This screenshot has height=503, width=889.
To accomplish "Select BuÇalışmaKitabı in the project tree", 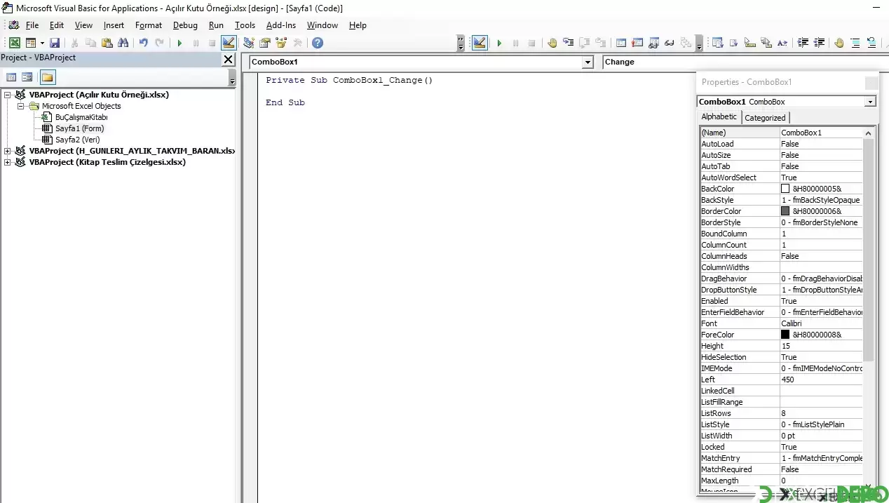I will click(x=81, y=117).
